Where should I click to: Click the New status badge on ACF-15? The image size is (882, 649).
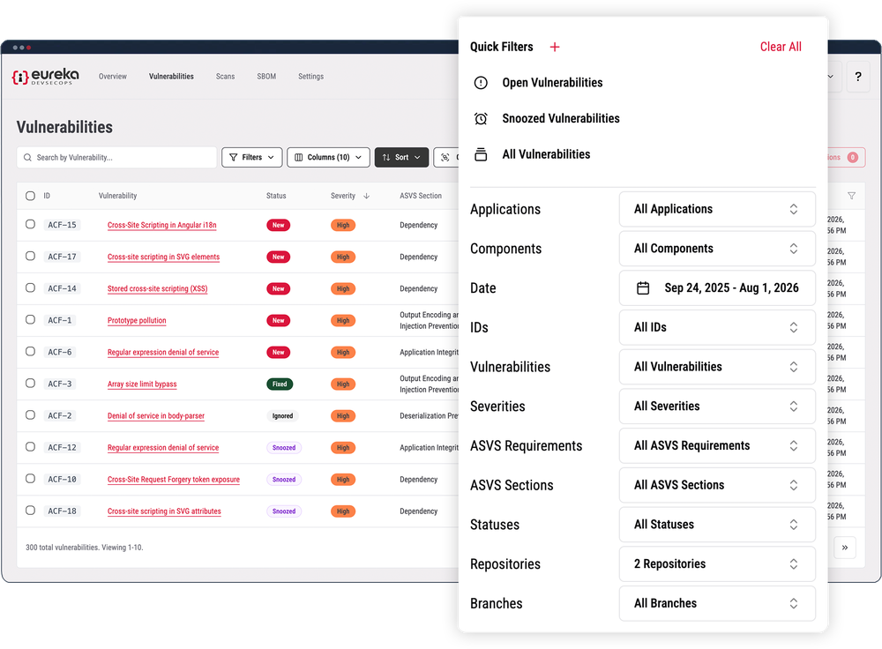click(x=279, y=225)
